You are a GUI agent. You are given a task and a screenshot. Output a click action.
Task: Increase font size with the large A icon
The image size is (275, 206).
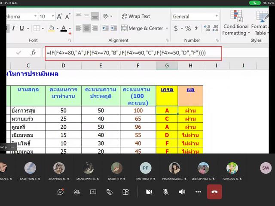click(59, 17)
